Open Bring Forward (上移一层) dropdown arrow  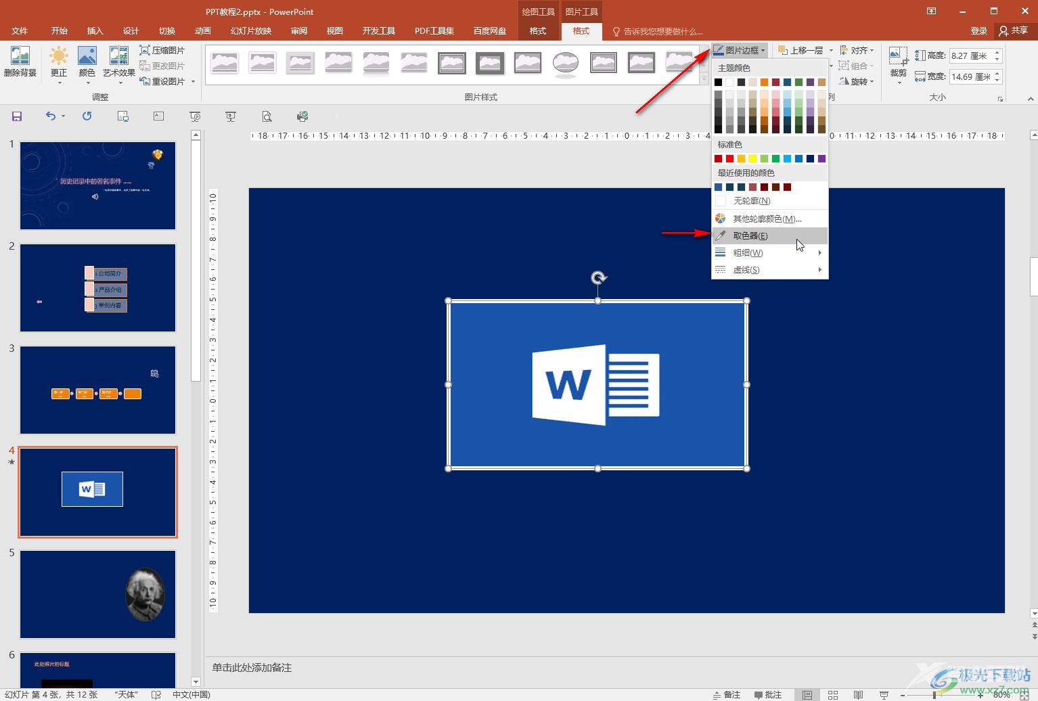point(831,50)
